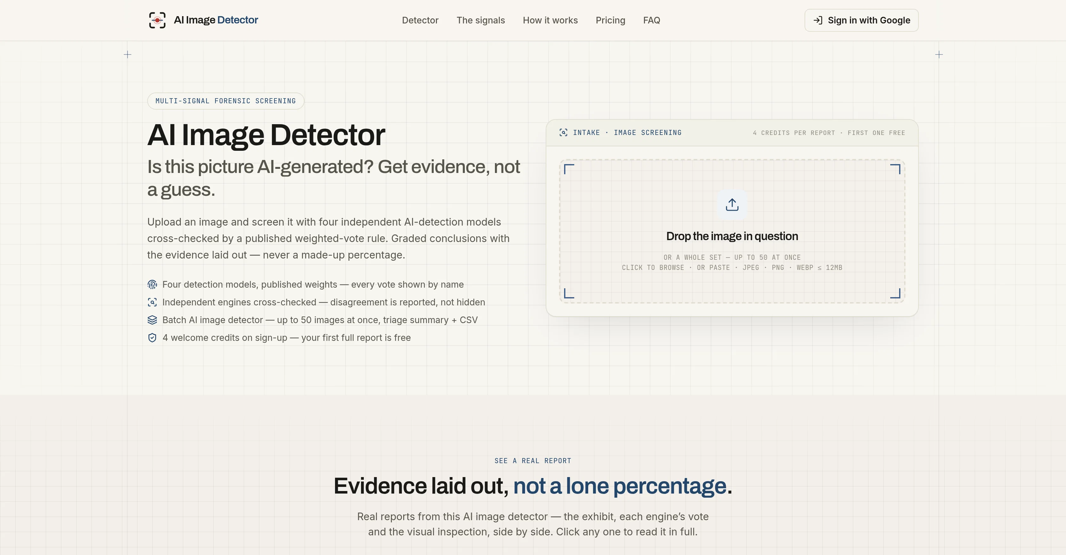Navigate to Pricing
Image resolution: width=1066 pixels, height=555 pixels.
(x=610, y=20)
